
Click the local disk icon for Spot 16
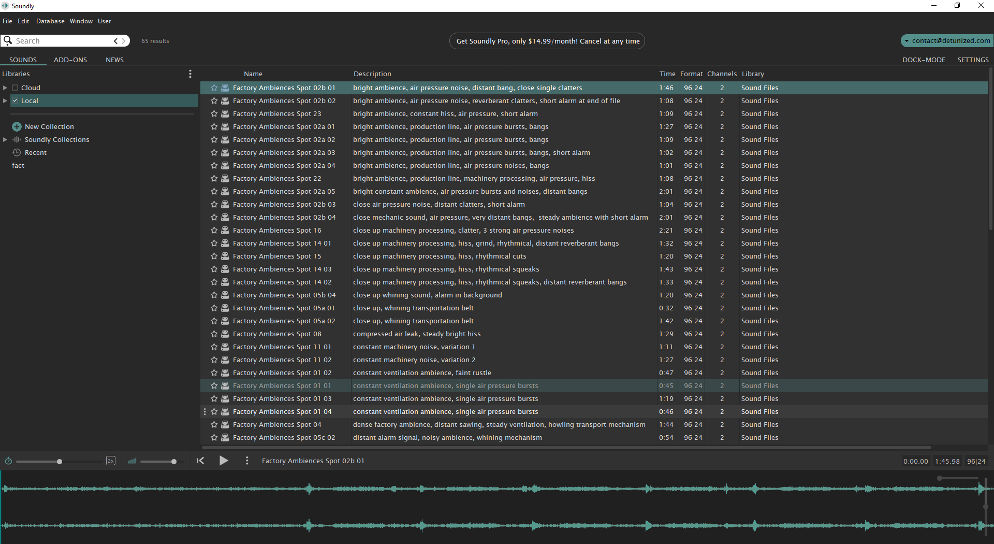point(225,231)
